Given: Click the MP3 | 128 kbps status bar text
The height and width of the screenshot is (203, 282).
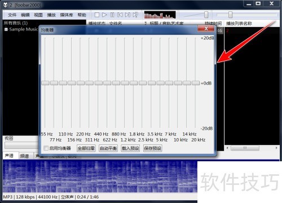Looking at the screenshot, I should coord(19,197).
